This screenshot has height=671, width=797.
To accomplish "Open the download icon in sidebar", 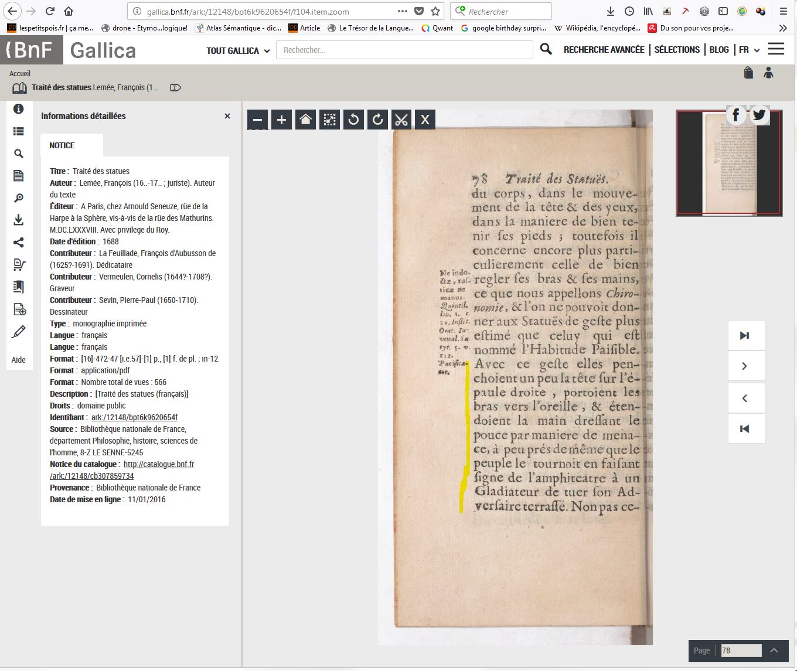I will 19,220.
